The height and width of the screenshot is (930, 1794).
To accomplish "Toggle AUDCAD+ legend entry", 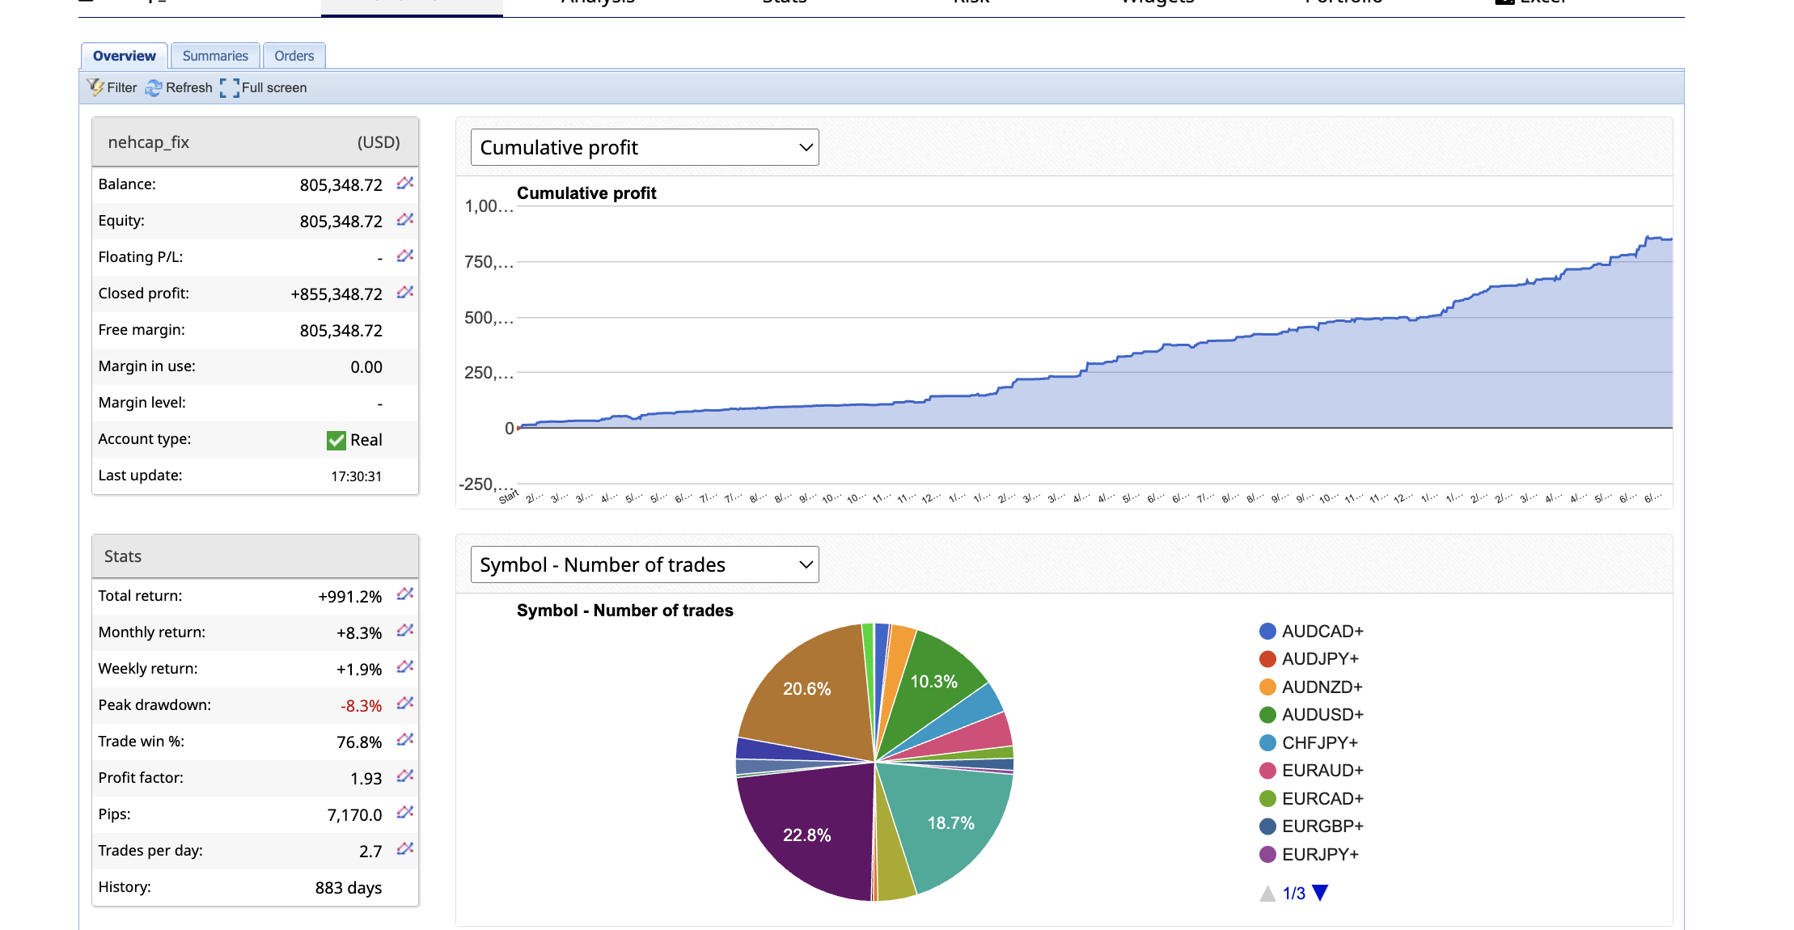I will coord(1322,632).
